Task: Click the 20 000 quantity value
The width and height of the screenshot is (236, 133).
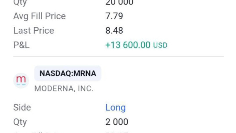Action: click(119, 3)
